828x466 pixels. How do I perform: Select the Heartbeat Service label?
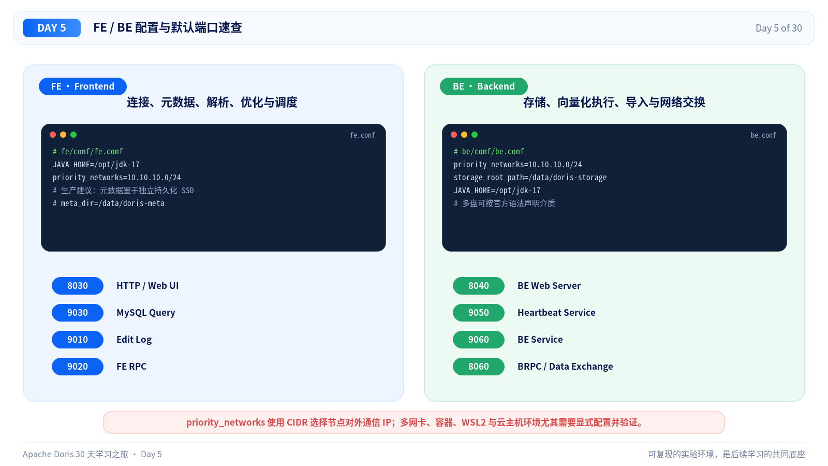[x=556, y=313]
